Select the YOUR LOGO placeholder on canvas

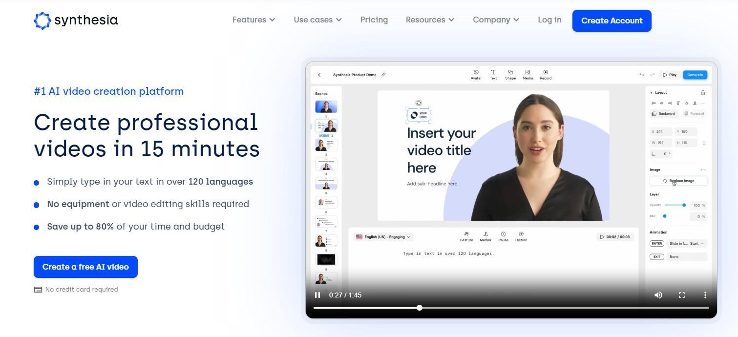419,115
